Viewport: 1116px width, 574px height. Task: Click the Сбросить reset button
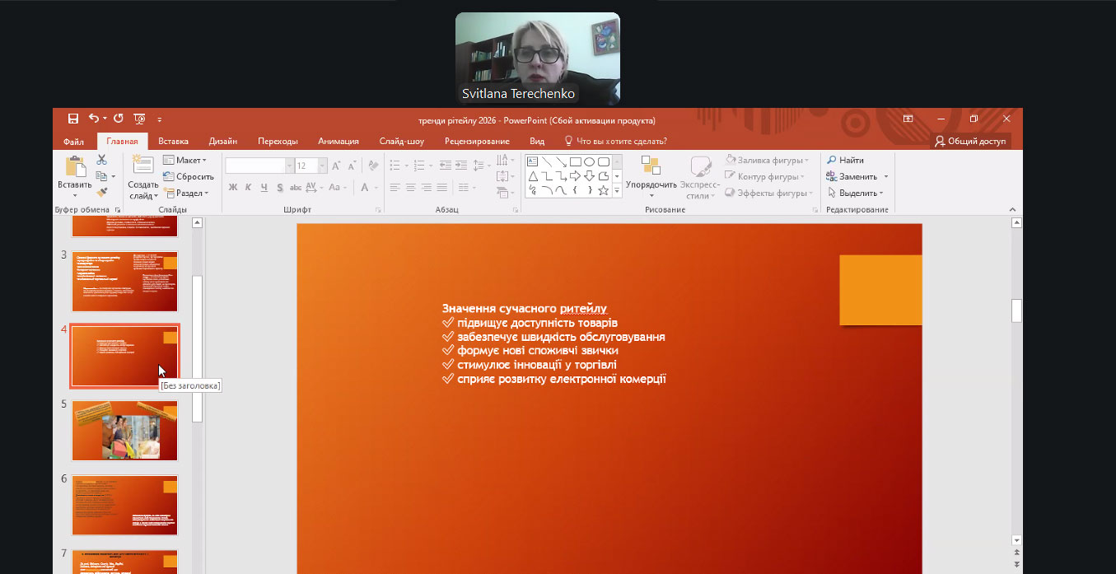189,176
